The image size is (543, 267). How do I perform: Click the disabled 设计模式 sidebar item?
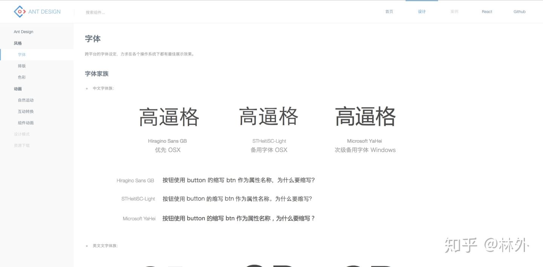pos(21,134)
